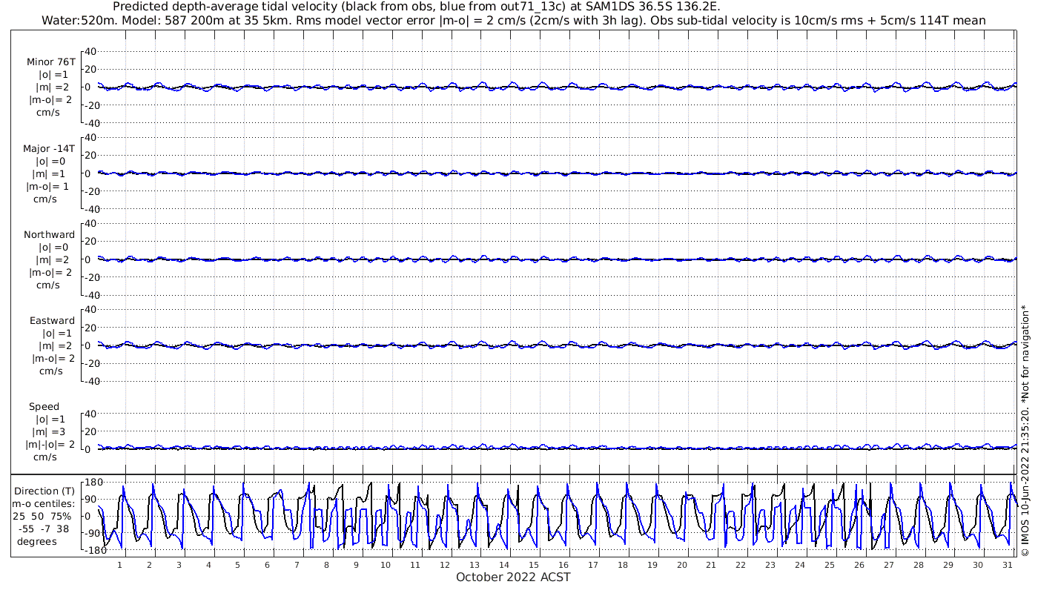Click '|m| =1' in the Major -14T panel
The image size is (1038, 593).
coord(52,174)
